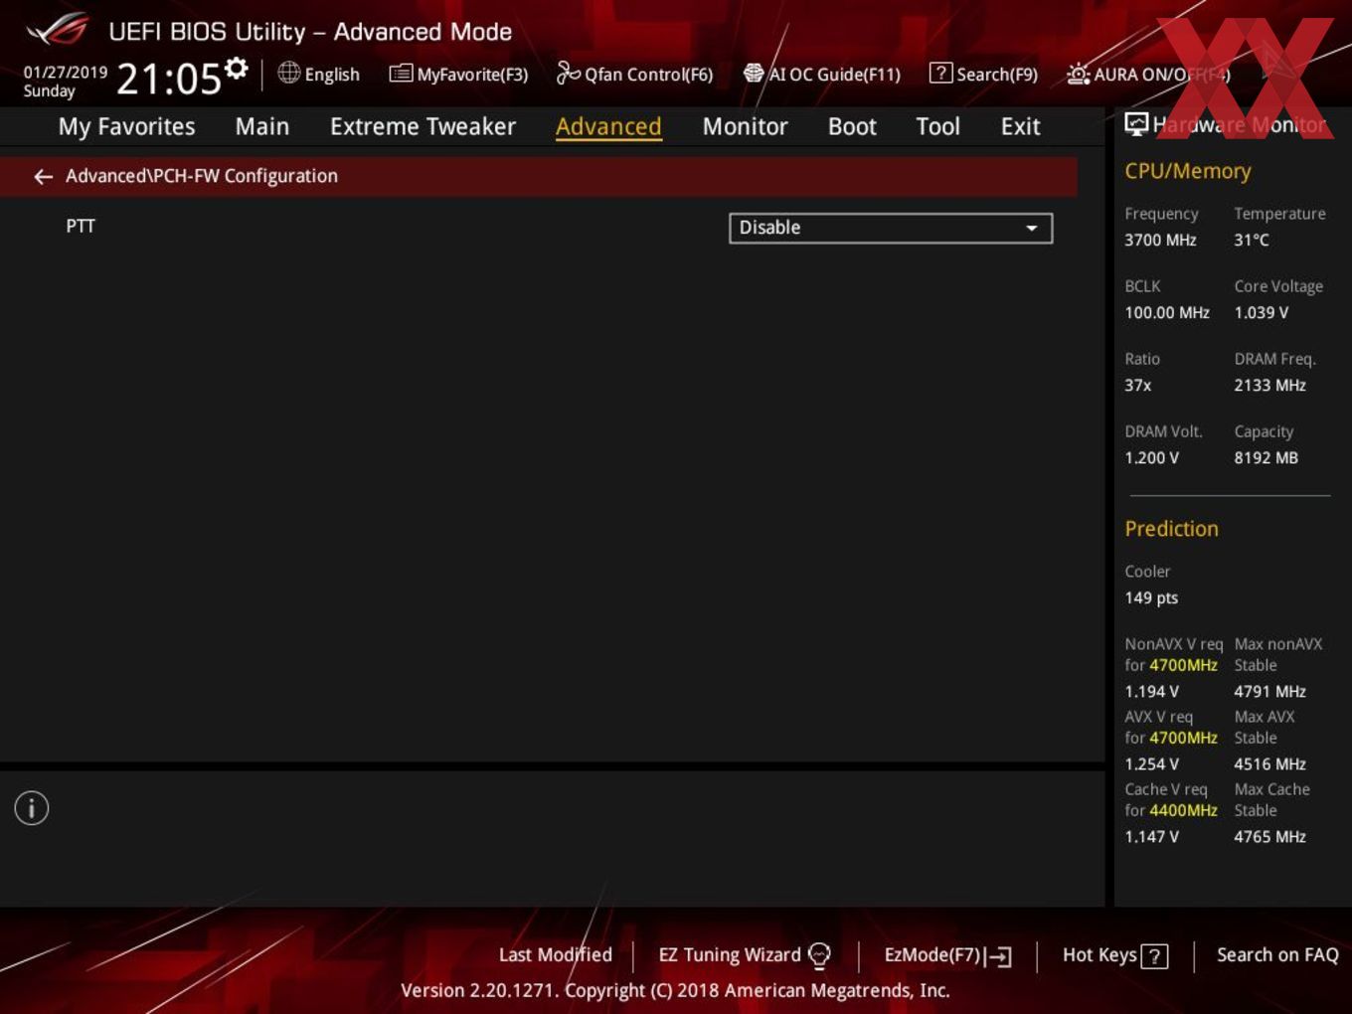Click the EzMode exit arrow icon
Image resolution: width=1352 pixels, height=1014 pixels.
(x=999, y=956)
